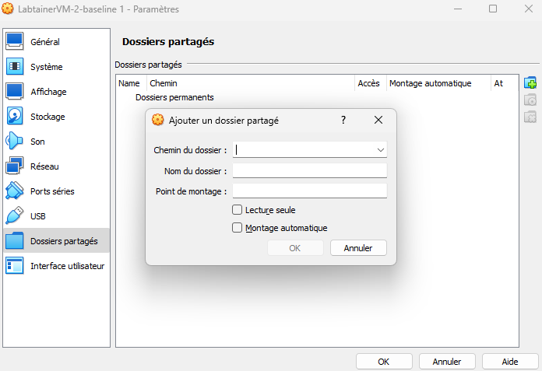Screen dimensions: 542x371
Task: Click the main window OK button
Action: coord(383,362)
